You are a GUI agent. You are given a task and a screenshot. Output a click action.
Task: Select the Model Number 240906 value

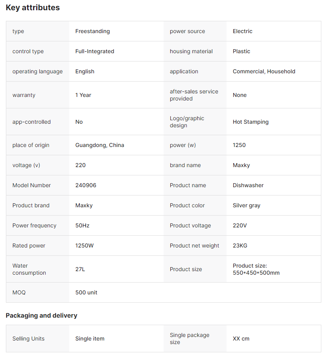85,185
